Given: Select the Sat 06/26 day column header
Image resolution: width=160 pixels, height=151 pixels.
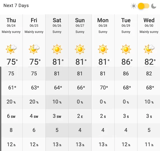Looking at the screenshot, I should tap(57, 22).
